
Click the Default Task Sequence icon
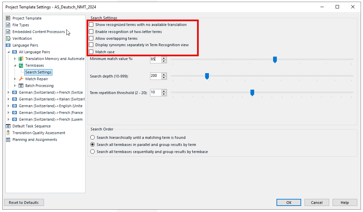[8, 126]
